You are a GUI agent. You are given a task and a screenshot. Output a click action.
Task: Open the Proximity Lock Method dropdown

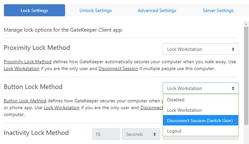tap(201, 49)
